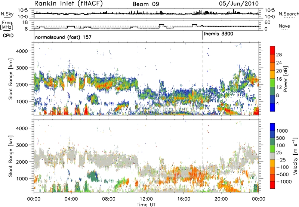Viewport: 299px width, 207px height.
Task: Click the '08:00' time axis tick label
Action: point(109,199)
